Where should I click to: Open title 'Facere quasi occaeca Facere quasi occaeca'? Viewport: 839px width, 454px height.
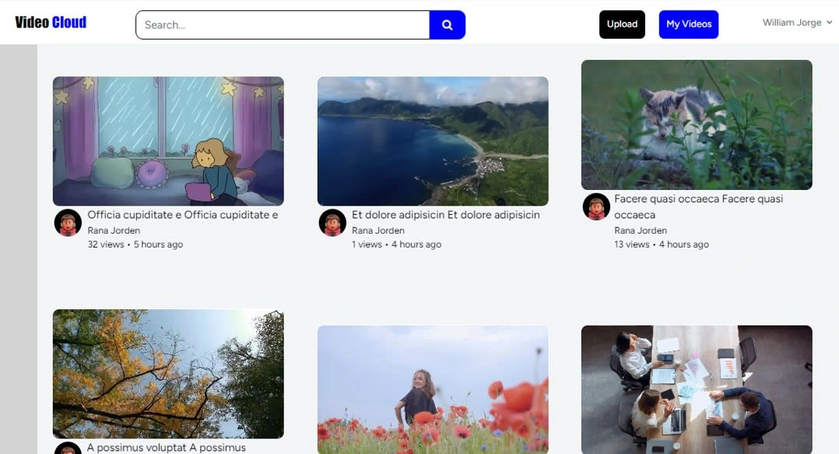coord(698,206)
